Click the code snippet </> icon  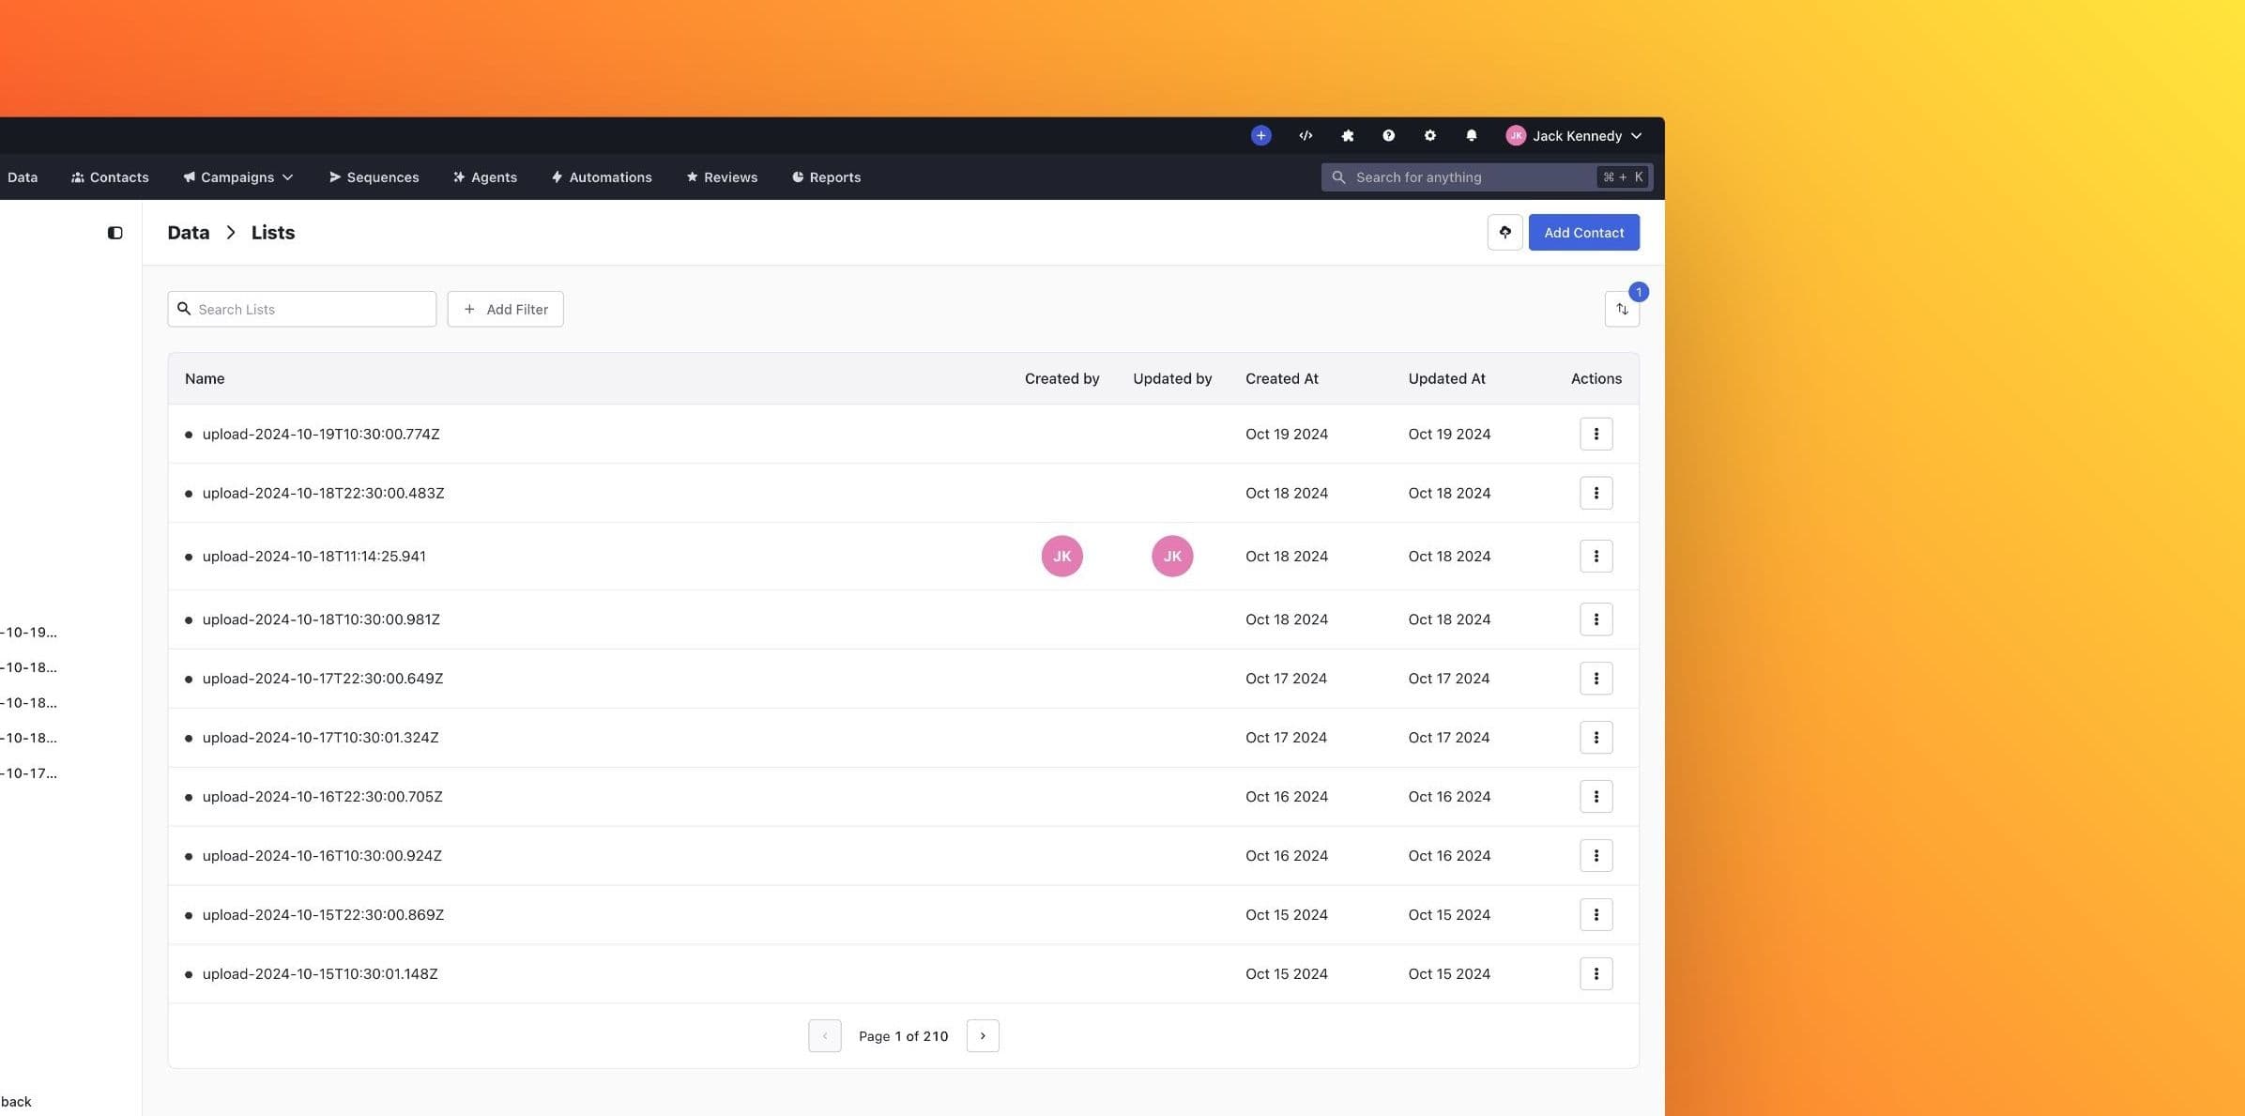[1306, 135]
